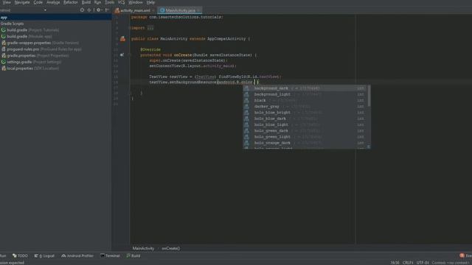This screenshot has height=265, width=472.
Task: Select holo_blue_dark from the completion list
Action: (x=305, y=119)
